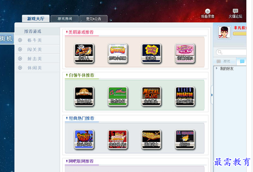Launch the 突击骑兵2 Shock Troopers game
The height and width of the screenshot is (172, 253).
pos(118,139)
